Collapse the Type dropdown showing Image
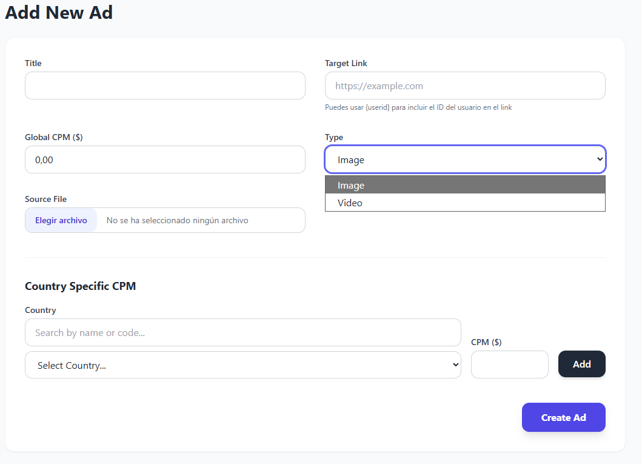642x464 pixels. [465, 160]
